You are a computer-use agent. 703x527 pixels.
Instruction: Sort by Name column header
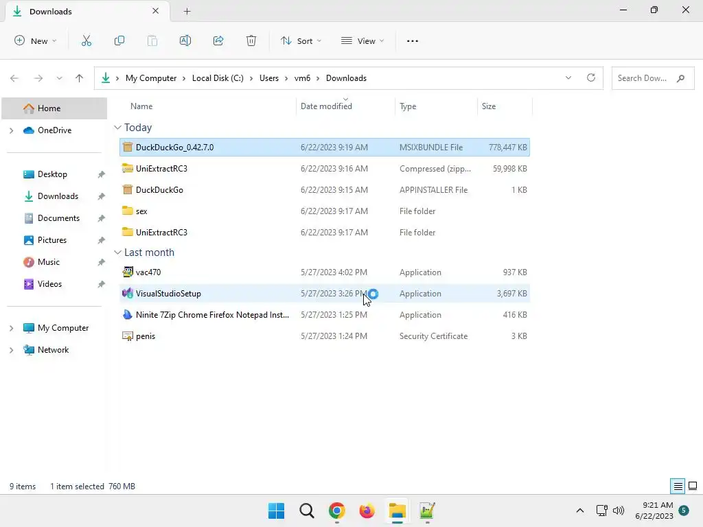pyautogui.click(x=141, y=106)
